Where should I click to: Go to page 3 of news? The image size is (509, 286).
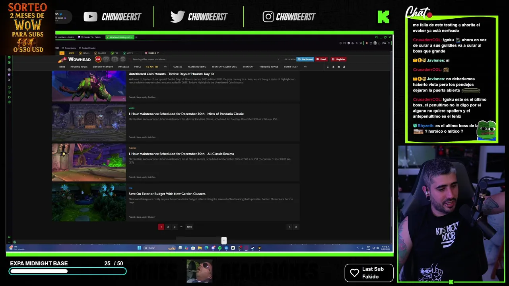175,227
